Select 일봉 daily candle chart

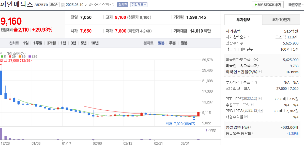[x=161, y=43]
